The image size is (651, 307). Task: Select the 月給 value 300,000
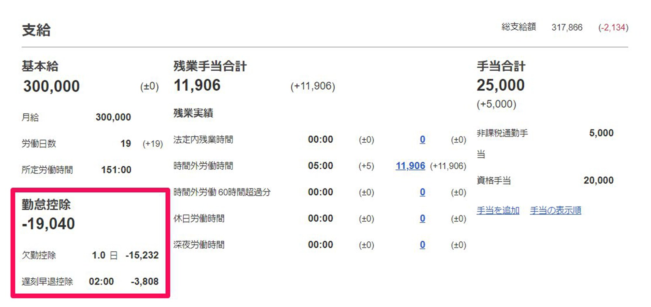(113, 117)
